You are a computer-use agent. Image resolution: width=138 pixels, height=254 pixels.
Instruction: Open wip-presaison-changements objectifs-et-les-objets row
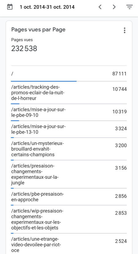[x=69, y=220]
